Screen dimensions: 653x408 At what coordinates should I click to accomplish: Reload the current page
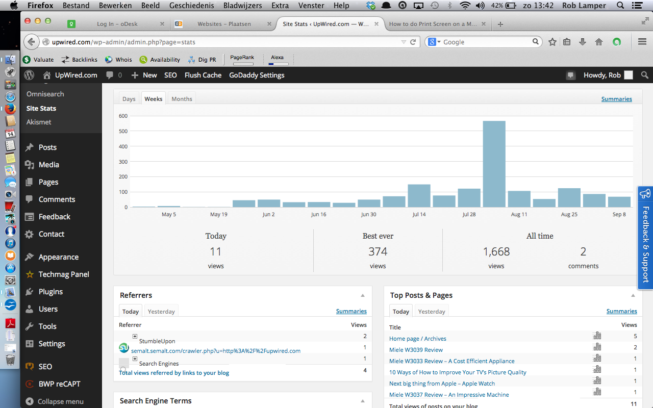(413, 42)
